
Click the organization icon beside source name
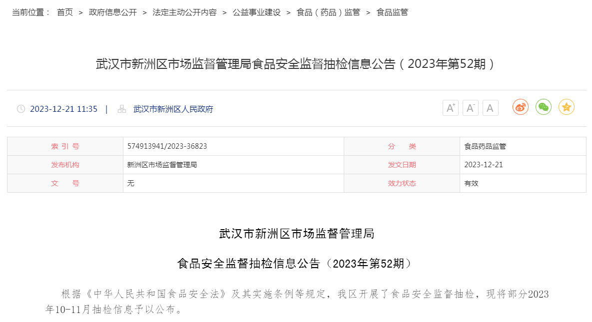click(x=121, y=109)
